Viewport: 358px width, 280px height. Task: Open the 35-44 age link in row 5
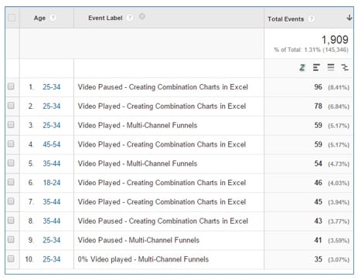click(52, 164)
